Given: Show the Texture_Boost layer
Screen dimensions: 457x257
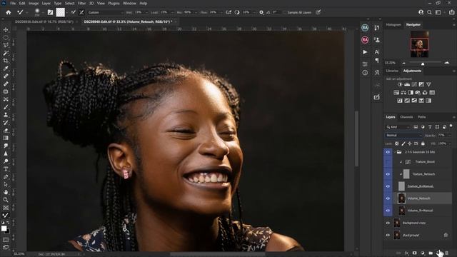Looking at the screenshot, I should click(388, 162).
